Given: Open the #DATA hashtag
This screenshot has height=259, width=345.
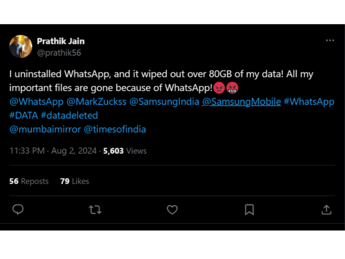Looking at the screenshot, I should (x=24, y=115).
